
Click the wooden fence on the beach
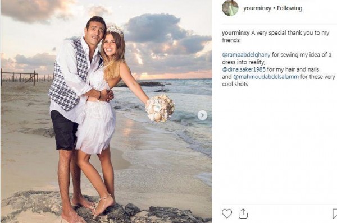[x=19, y=77]
